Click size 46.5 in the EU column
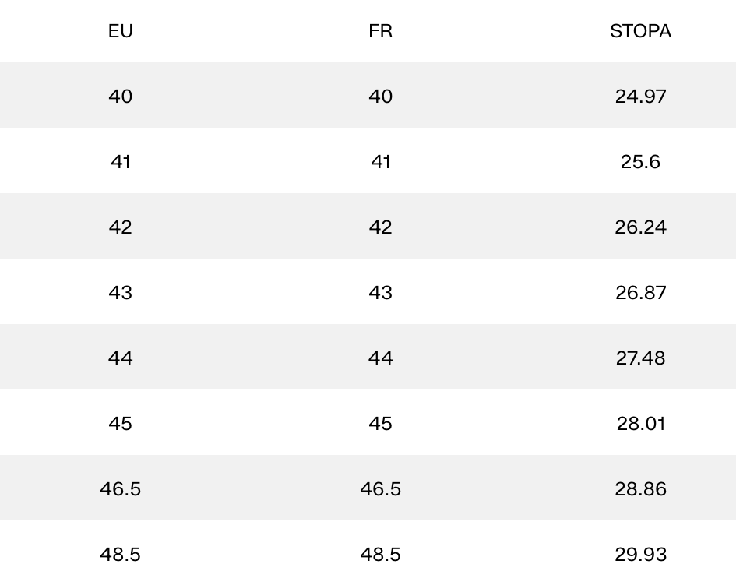The width and height of the screenshot is (736, 578). tap(121, 488)
